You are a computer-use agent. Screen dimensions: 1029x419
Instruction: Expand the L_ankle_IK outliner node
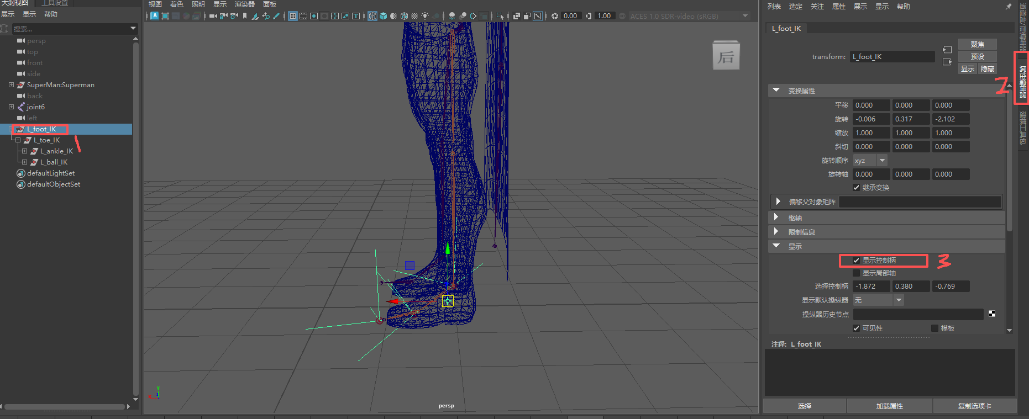(24, 151)
